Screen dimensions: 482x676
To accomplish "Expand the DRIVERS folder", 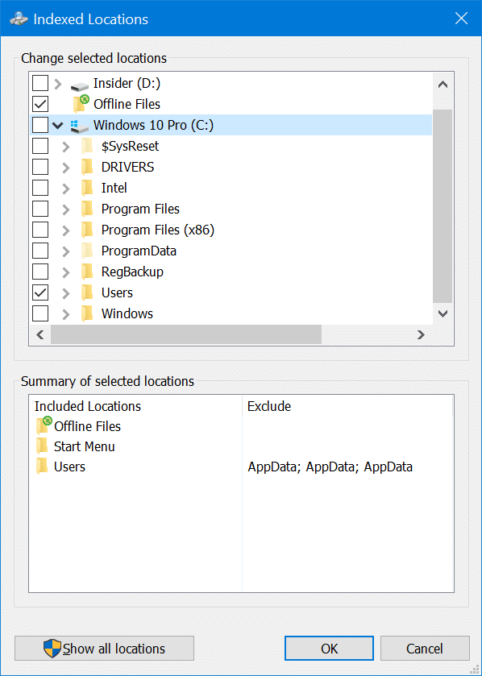I will [x=66, y=168].
